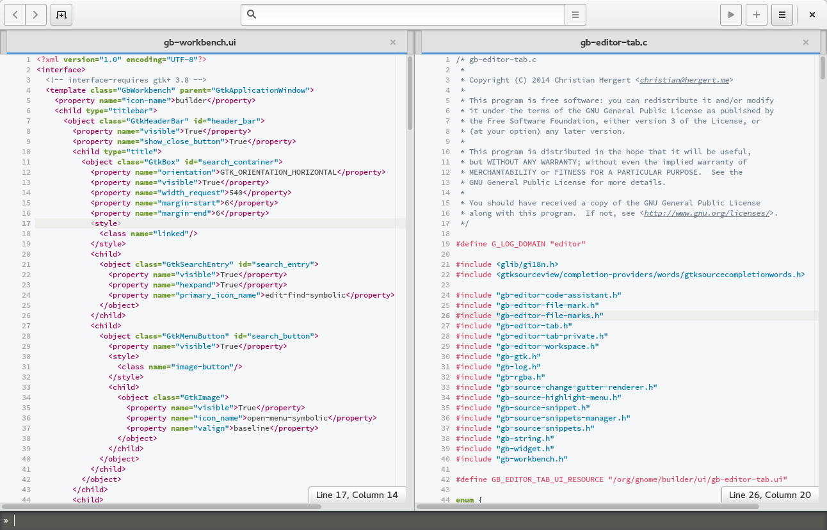This screenshot has height=530, width=827.
Task: Click the Line 26, Column 20 indicator
Action: (x=770, y=495)
